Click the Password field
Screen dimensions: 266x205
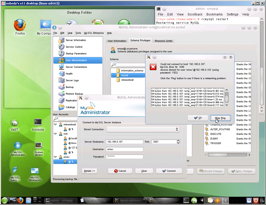124,157
